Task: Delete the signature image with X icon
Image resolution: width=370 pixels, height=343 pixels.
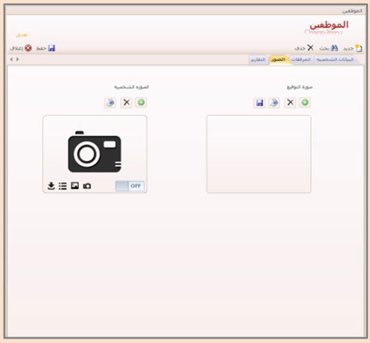Action: point(290,103)
